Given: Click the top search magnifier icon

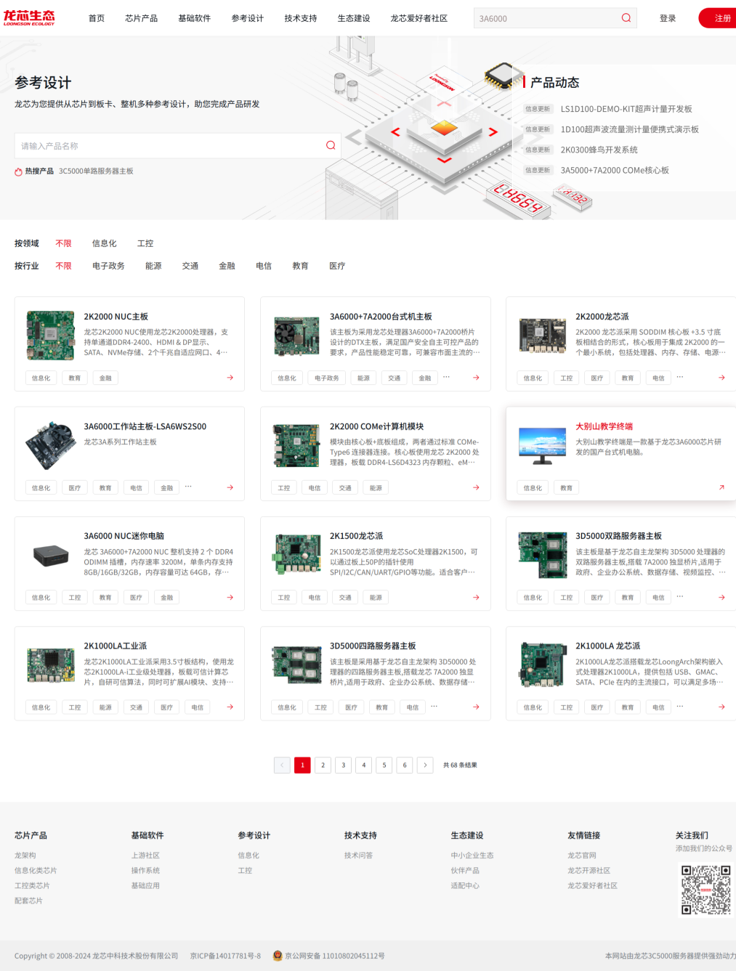Looking at the screenshot, I should click(626, 18).
